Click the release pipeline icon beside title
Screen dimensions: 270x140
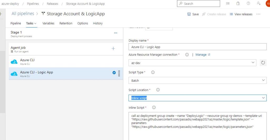pos(43,13)
